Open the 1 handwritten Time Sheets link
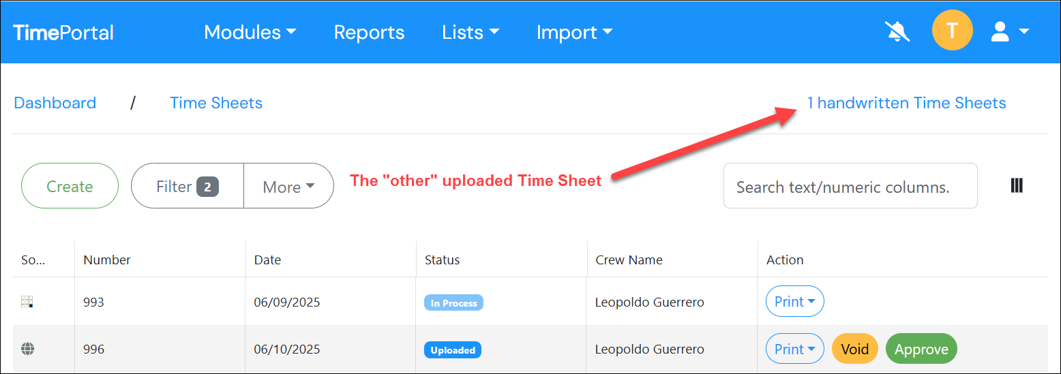This screenshot has height=374, width=1061. 906,103
